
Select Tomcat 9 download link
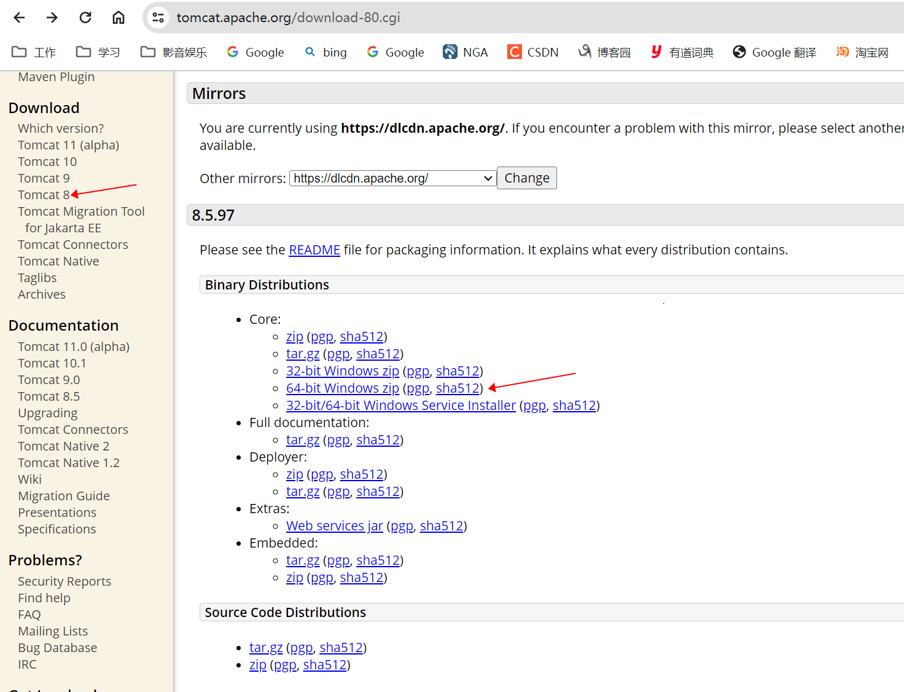44,178
